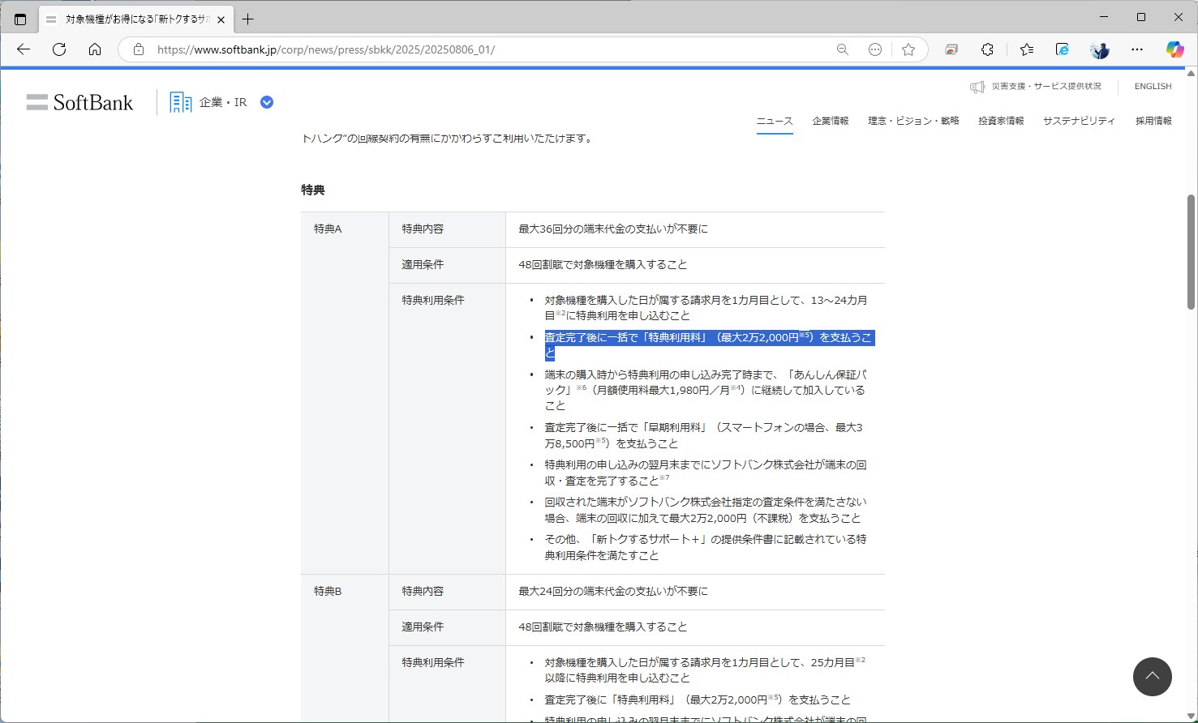Open the Copilot sidebar icon
This screenshot has height=723, width=1198.
pos(1175,49)
